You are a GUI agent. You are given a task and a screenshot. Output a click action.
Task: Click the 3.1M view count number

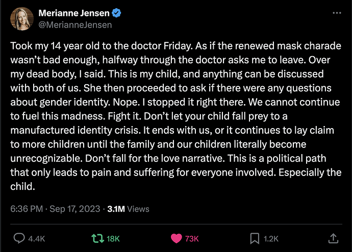click(116, 209)
